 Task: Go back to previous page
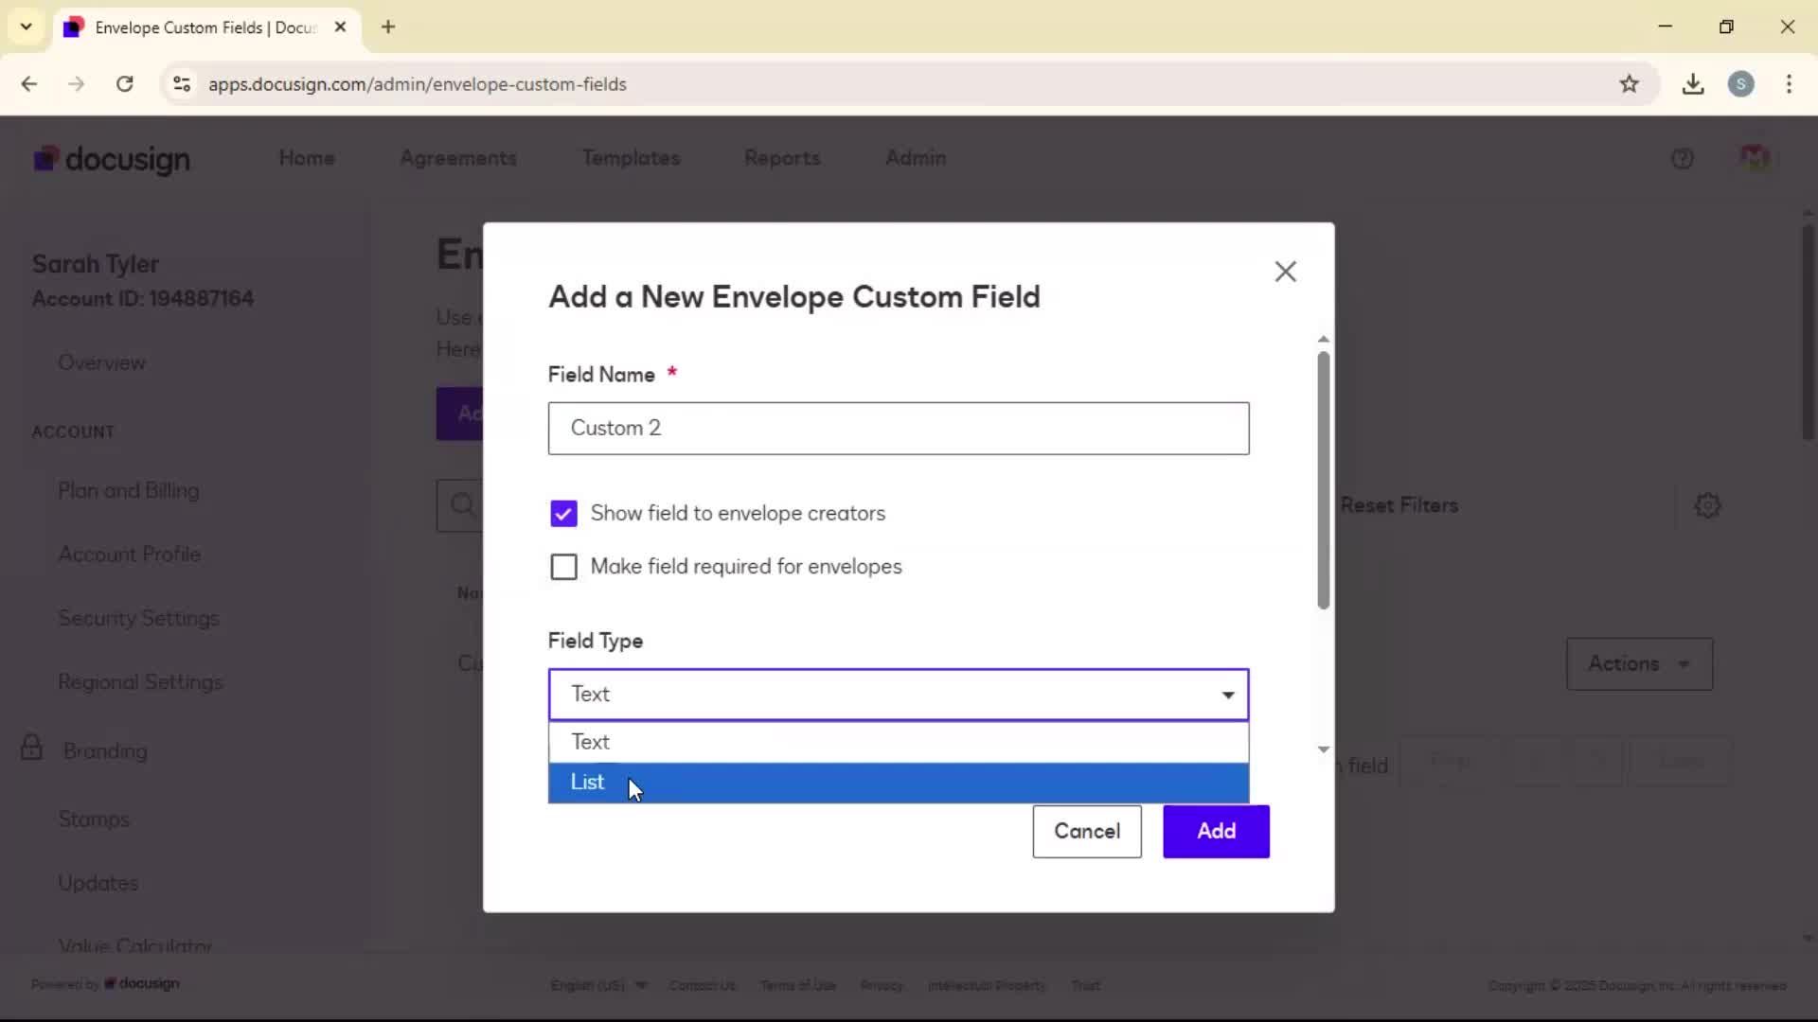coord(29,84)
